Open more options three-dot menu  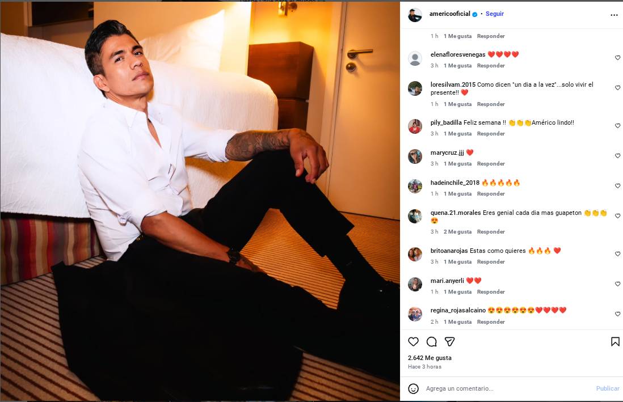[x=614, y=15]
